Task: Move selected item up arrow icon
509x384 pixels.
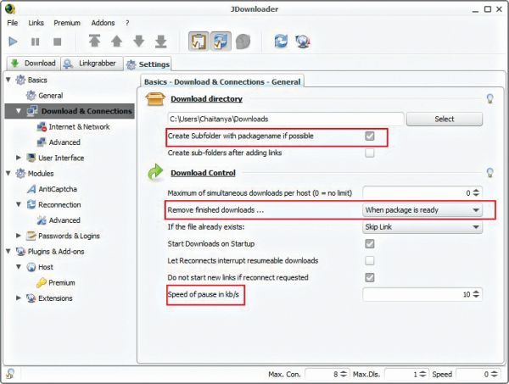Action: (117, 42)
